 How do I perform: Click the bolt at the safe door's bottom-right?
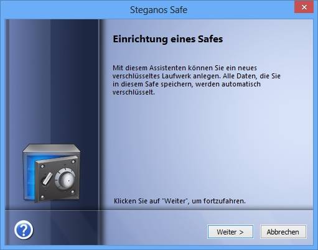73,192
